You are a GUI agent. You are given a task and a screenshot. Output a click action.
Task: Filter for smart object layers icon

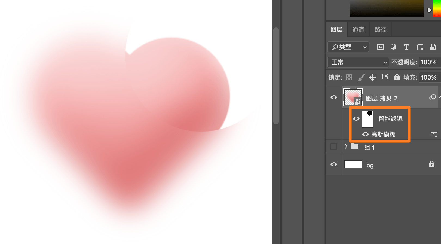[433, 47]
